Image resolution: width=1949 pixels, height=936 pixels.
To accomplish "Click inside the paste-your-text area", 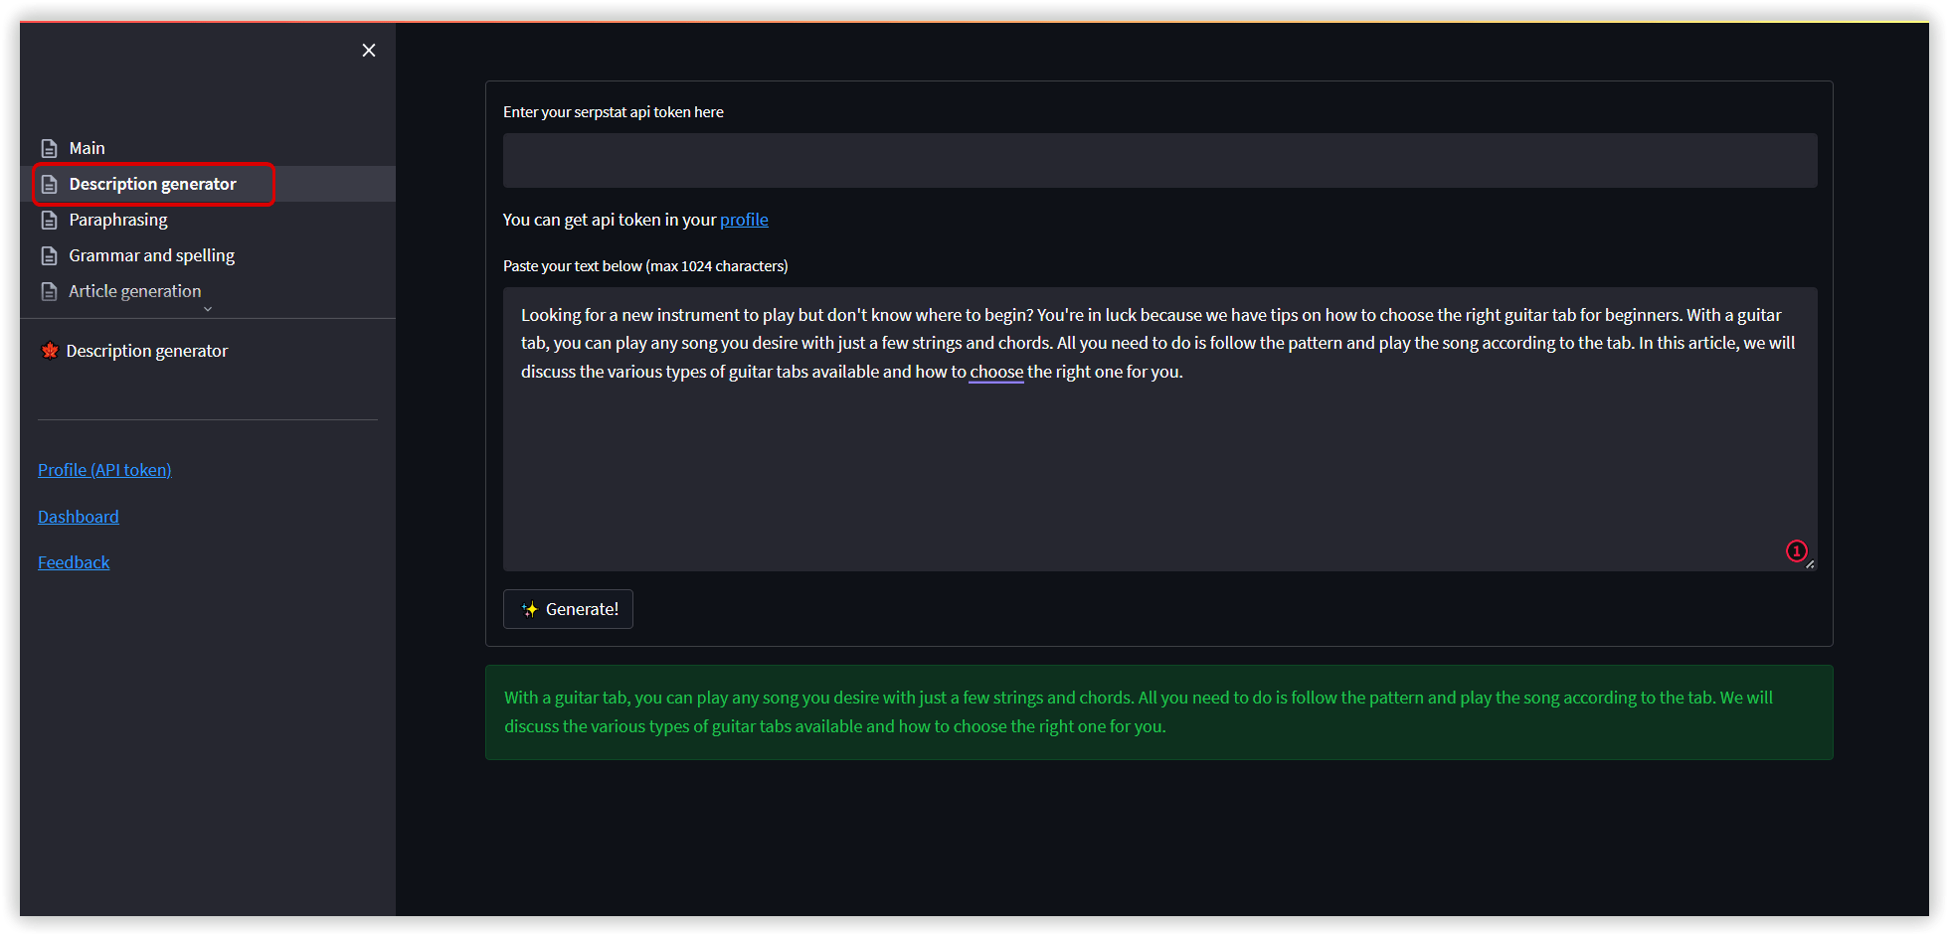I will 1159,467.
